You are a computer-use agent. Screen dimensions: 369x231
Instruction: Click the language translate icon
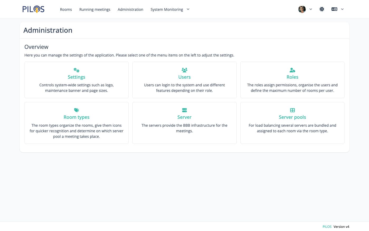tap(334, 9)
